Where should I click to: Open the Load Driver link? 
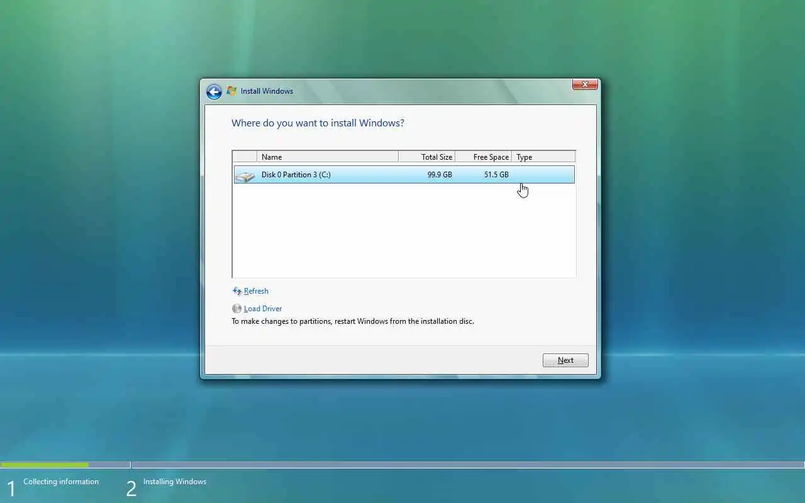(263, 309)
